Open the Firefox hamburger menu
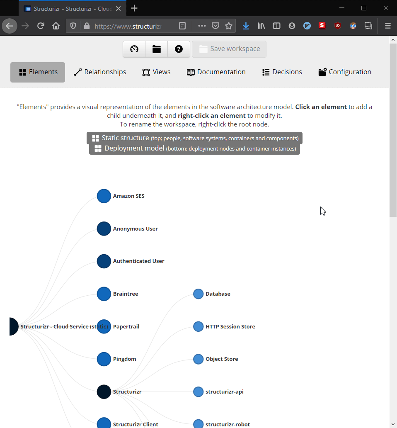 [x=388, y=26]
